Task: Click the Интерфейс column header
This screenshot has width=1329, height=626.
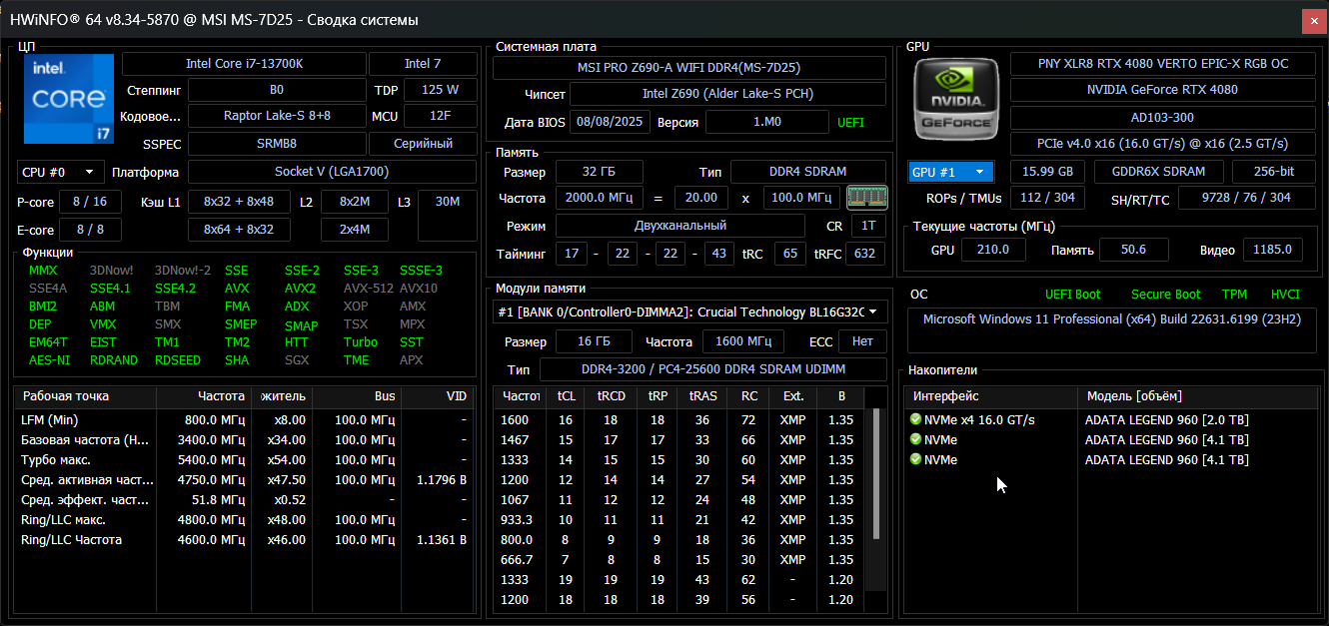Action: [991, 396]
